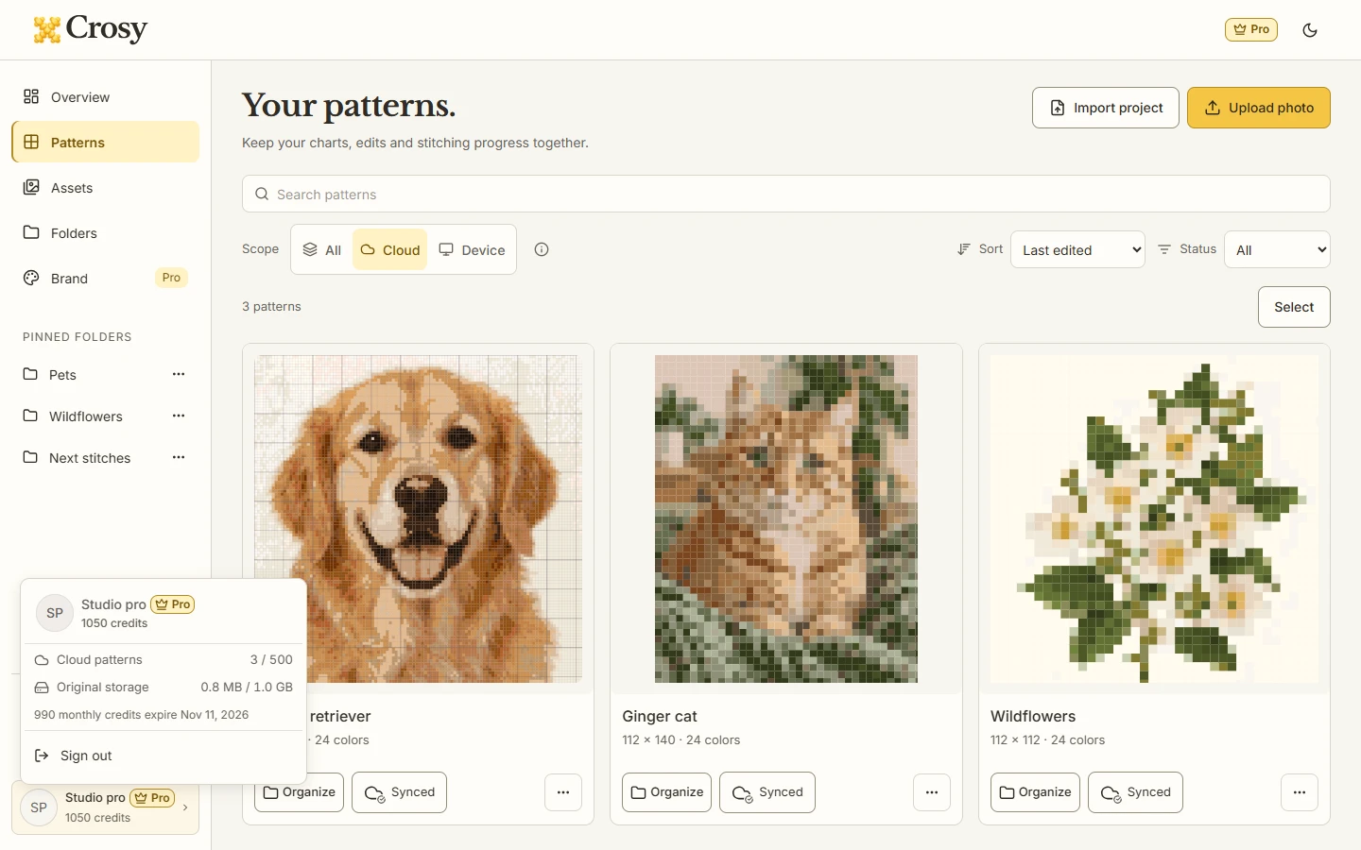Open Pets folder options menu

click(x=179, y=374)
